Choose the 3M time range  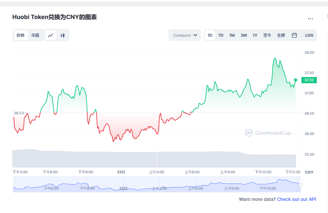tap(244, 35)
